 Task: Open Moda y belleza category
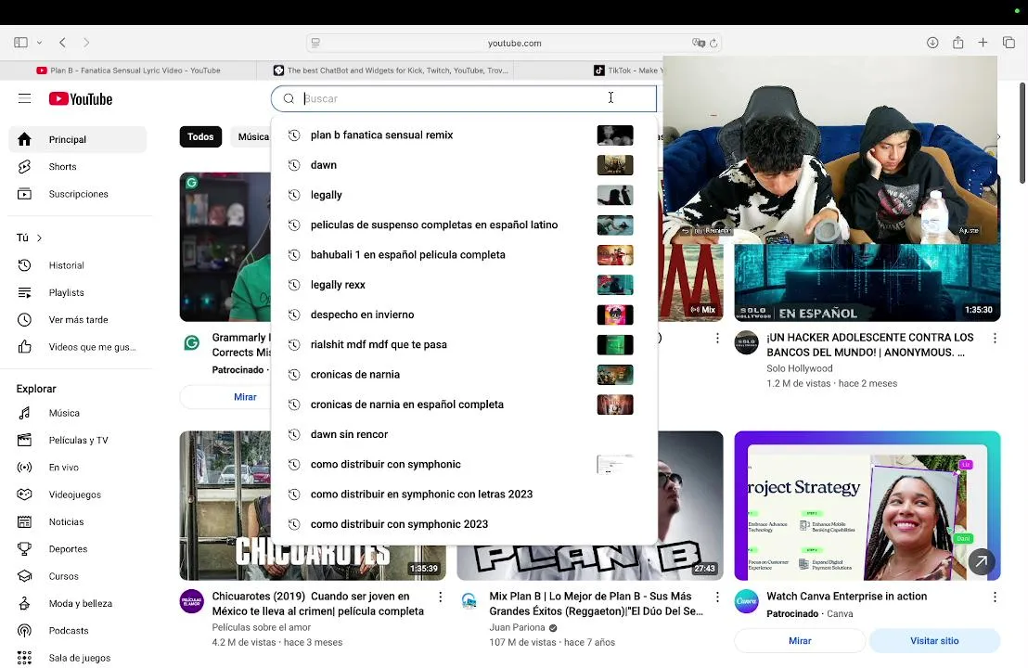[77, 604]
